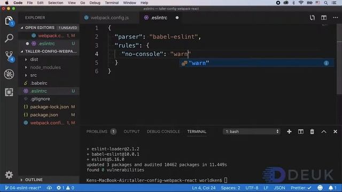
Task: Open the .babelrc file
Action: (x=49, y=83)
